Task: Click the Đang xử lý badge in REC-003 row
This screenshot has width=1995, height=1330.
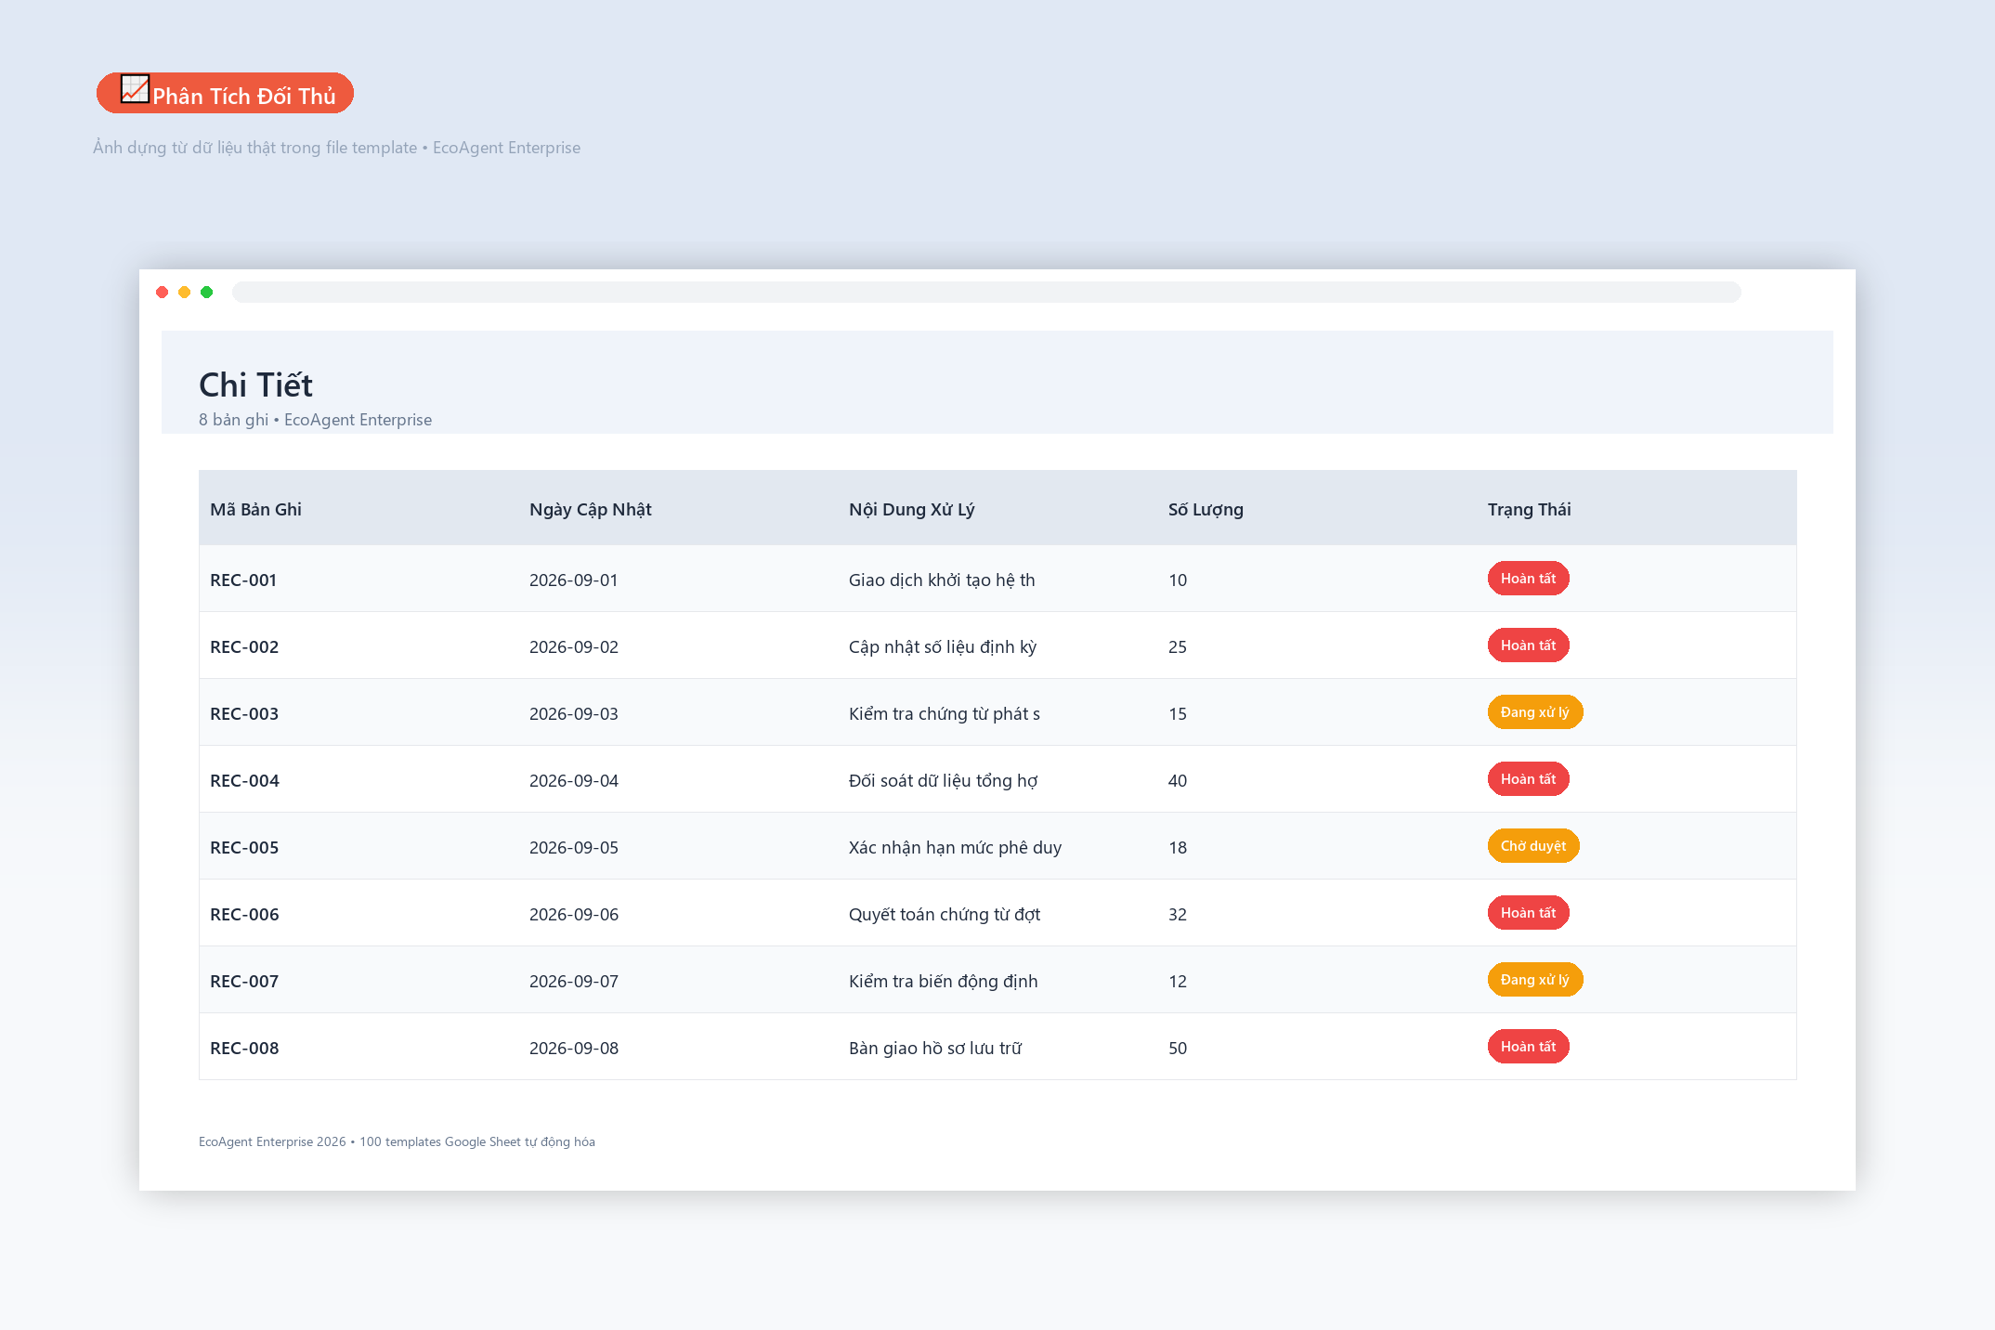Action: tap(1534, 711)
